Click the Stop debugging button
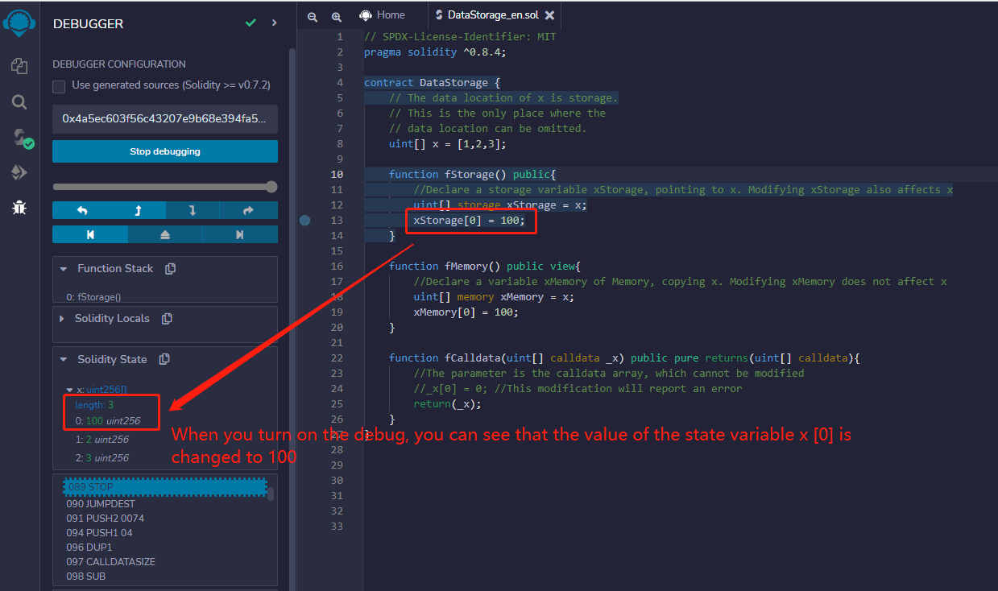 (x=165, y=151)
